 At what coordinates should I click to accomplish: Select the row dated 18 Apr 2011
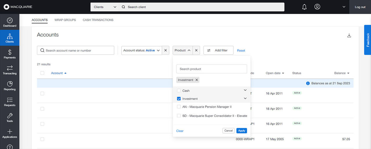click(42, 109)
